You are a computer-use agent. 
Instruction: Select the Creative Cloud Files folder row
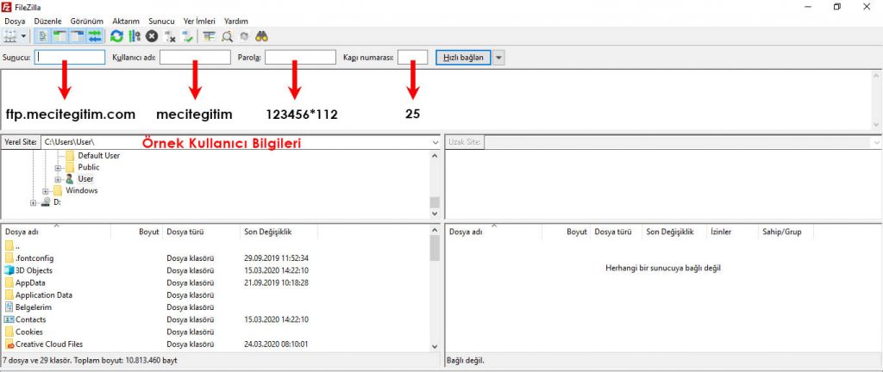216,344
